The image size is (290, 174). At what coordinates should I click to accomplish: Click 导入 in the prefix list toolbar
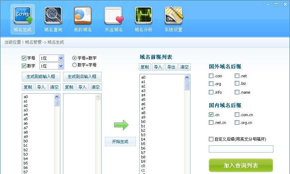point(158,67)
